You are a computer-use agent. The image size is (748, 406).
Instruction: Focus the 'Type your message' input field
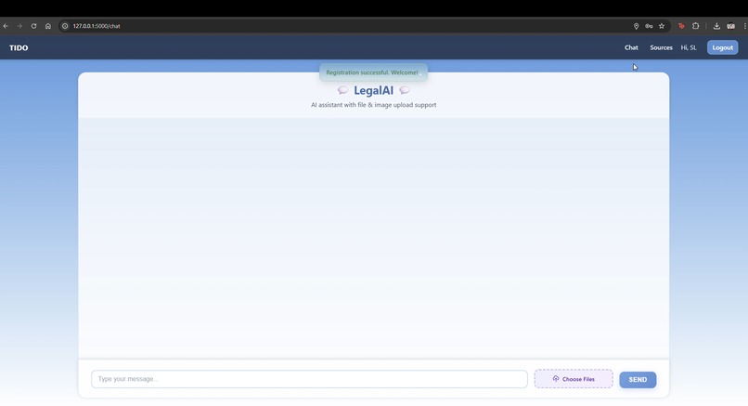(309, 379)
